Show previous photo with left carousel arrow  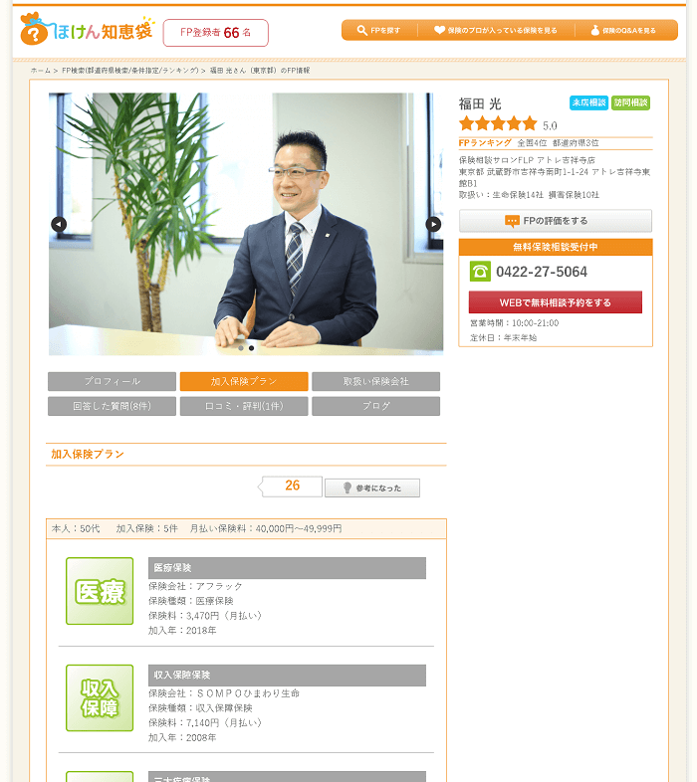pyautogui.click(x=59, y=224)
